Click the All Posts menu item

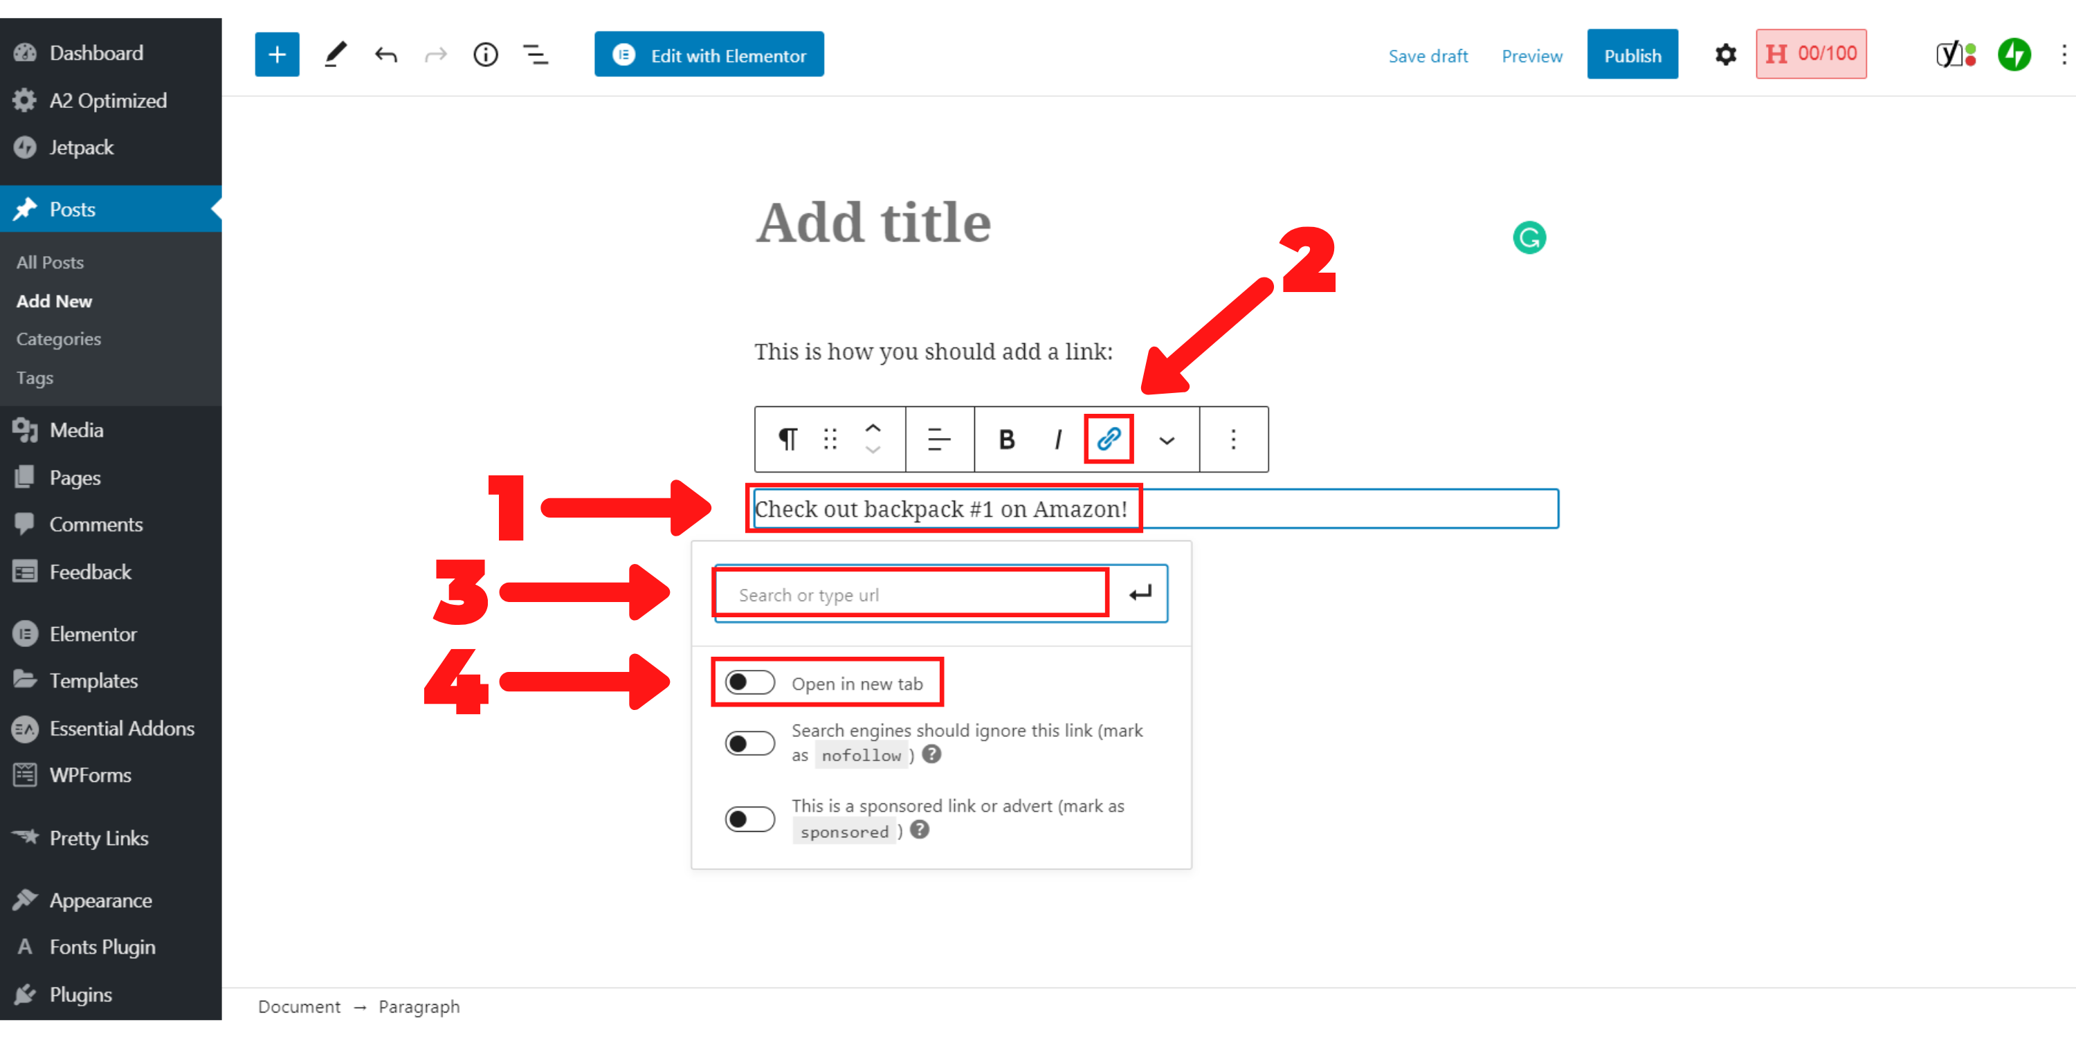tap(51, 261)
